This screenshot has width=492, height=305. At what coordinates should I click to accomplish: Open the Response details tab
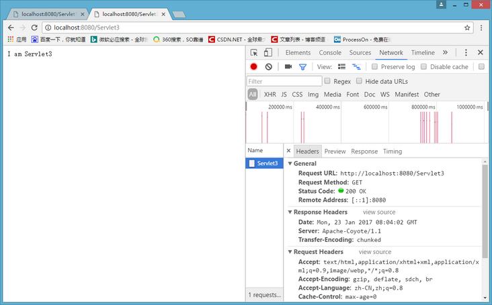(x=364, y=151)
